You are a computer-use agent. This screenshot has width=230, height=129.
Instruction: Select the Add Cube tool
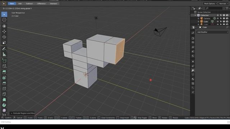4,61
